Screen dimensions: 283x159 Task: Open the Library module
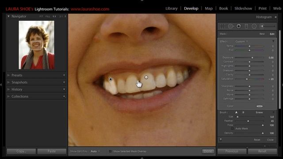tap(172, 8)
